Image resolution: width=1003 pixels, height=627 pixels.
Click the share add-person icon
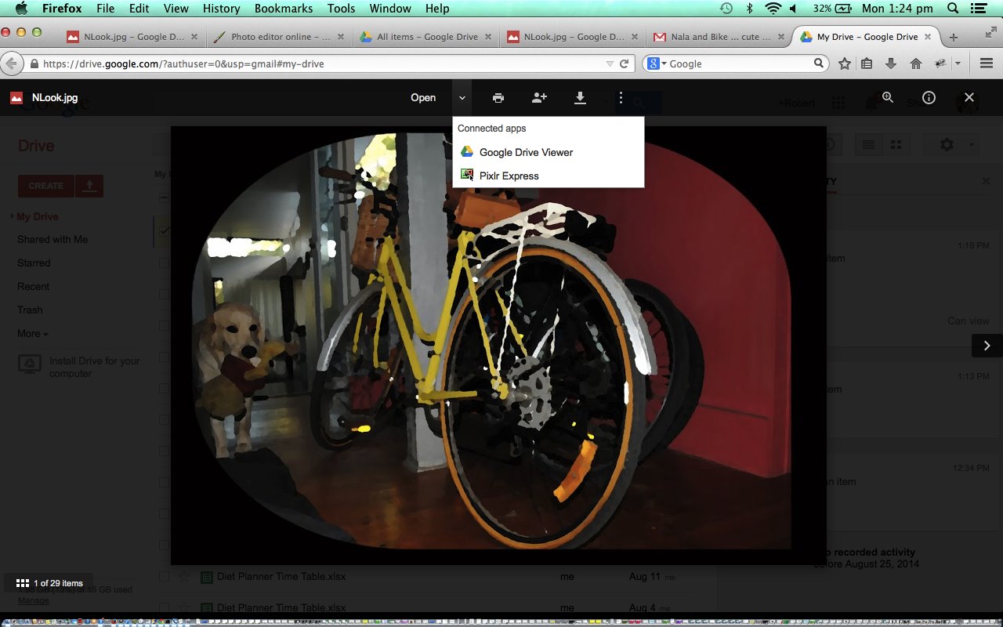[x=539, y=98]
